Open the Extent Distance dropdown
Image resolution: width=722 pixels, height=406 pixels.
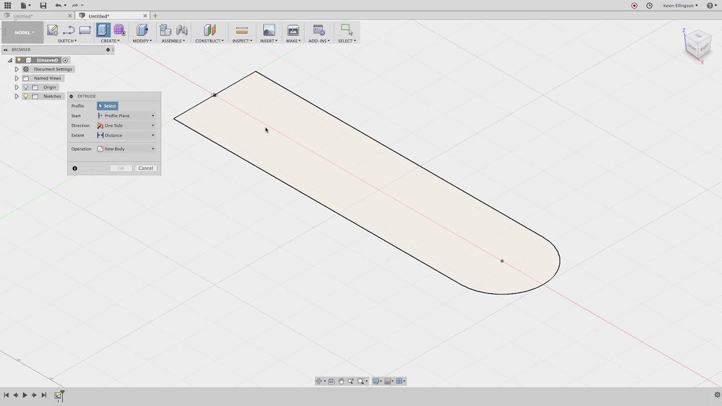coord(126,135)
